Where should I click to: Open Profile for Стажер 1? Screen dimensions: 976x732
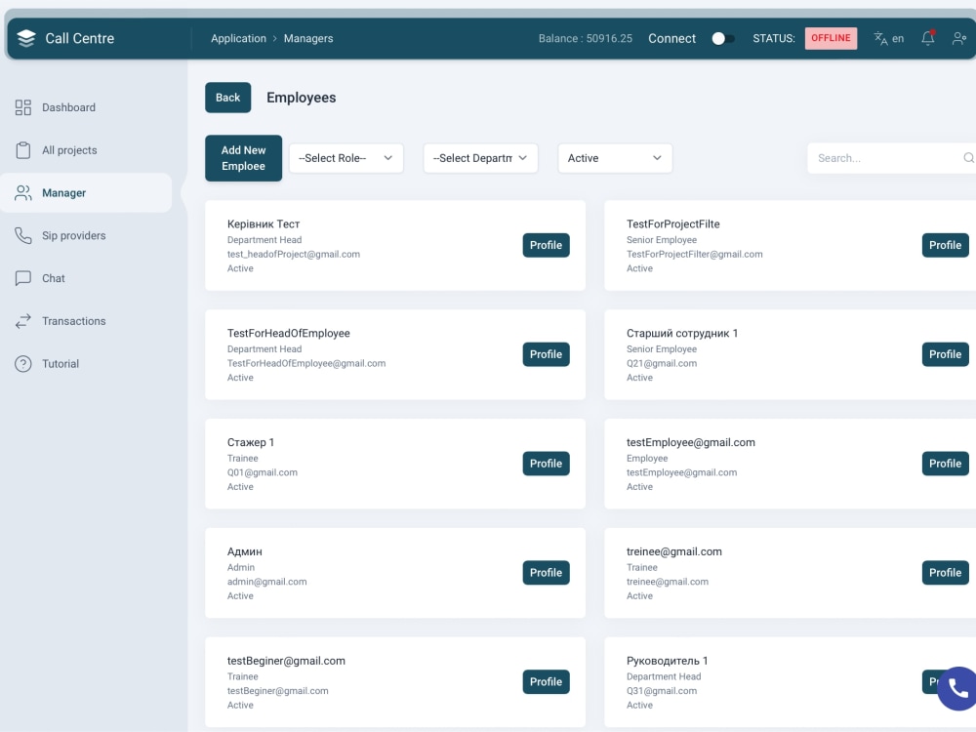click(x=546, y=463)
